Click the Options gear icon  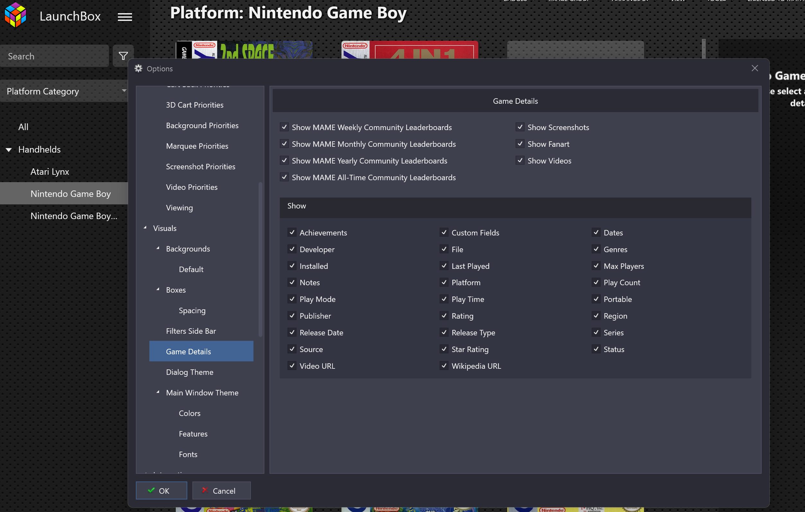coord(138,68)
